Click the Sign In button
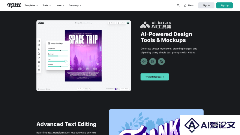This screenshot has width=240, height=135. (x=206, y=5)
